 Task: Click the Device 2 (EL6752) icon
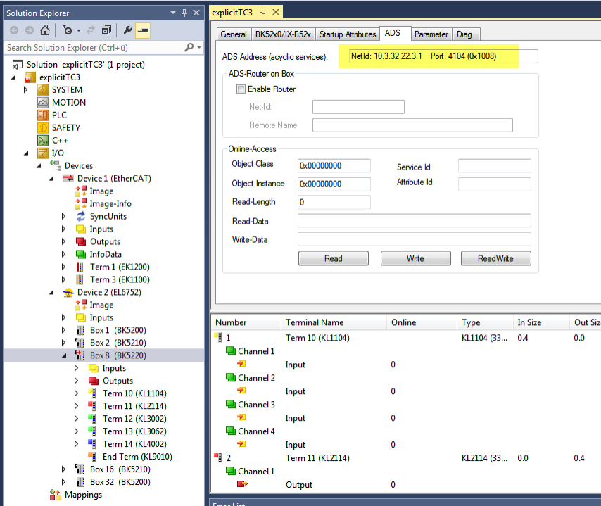(68, 293)
